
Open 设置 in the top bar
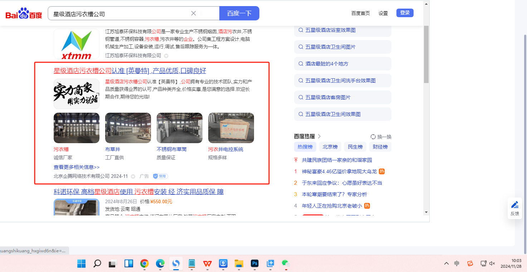383,13
